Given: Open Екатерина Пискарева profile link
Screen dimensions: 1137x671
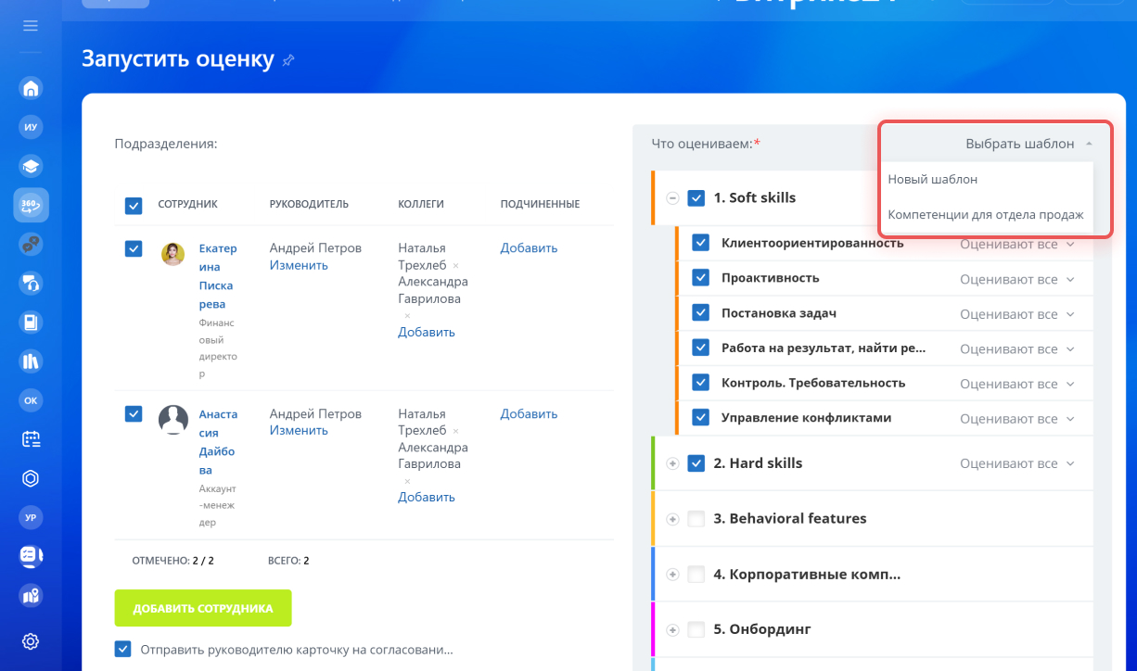Looking at the screenshot, I should point(218,276).
